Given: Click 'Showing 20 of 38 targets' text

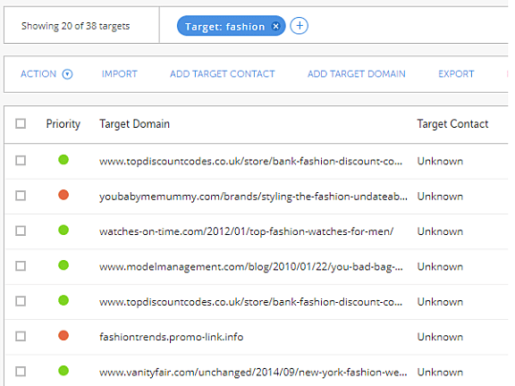Looking at the screenshot, I should point(75,26).
